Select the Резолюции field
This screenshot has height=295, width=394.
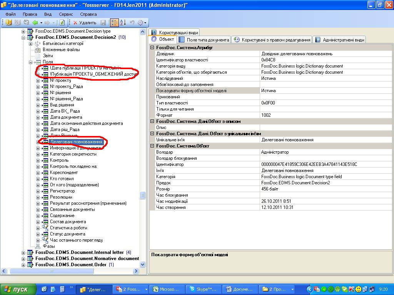tap(61, 197)
